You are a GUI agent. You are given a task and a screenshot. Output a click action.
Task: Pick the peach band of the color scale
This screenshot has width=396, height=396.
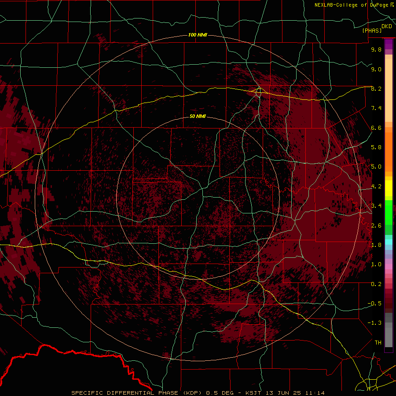click(389, 88)
